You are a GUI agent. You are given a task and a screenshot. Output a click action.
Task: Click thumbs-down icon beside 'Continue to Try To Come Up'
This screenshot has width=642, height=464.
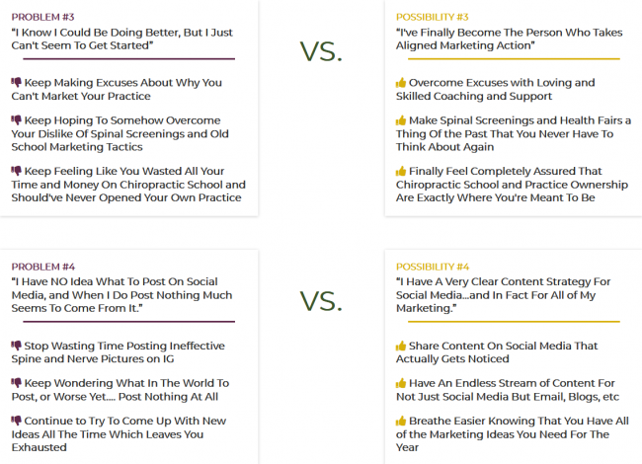coord(16,421)
